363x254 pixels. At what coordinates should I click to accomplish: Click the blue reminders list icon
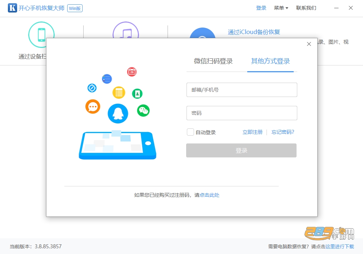click(107, 79)
